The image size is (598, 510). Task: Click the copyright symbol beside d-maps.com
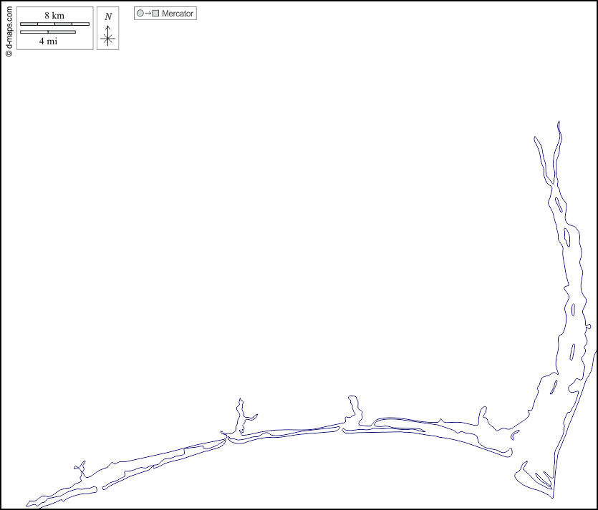click(9, 53)
